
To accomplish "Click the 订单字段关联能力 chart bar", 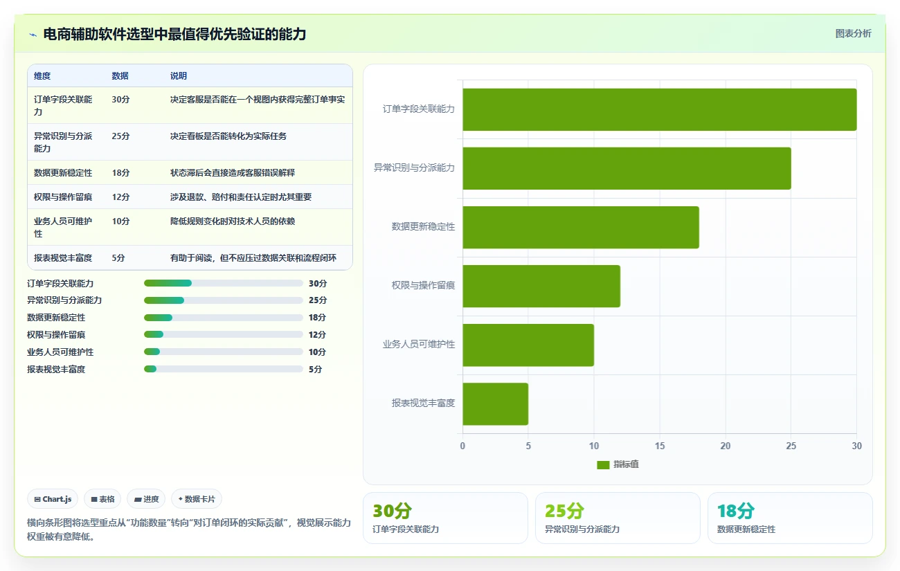I will pos(660,109).
